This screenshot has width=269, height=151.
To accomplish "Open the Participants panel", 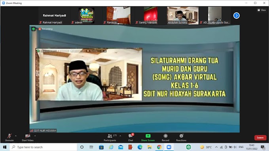I will (x=110, y=138).
